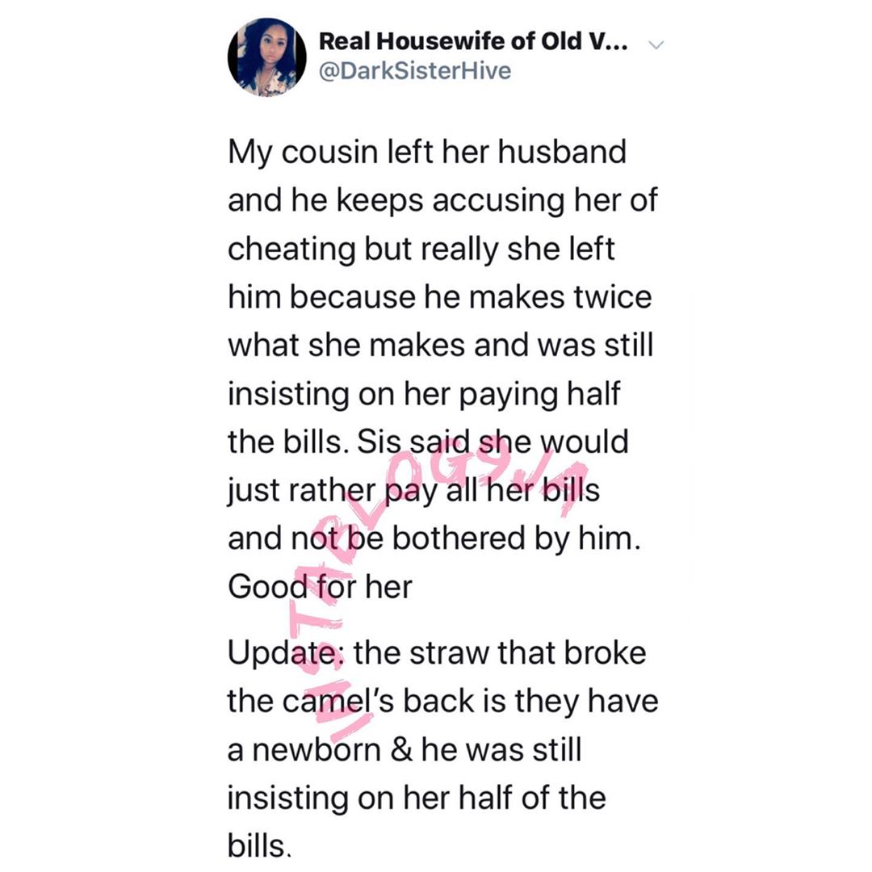Select the text "and he keeps accusing her of"
The image size is (872, 872).
click(442, 200)
